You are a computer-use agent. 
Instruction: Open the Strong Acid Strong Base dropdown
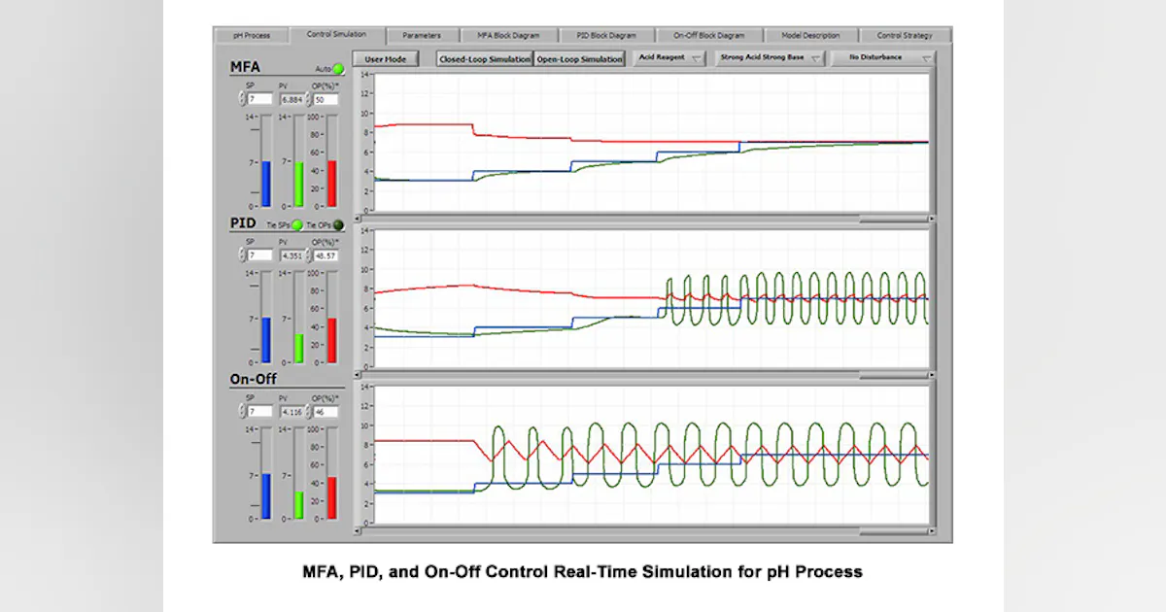(770, 58)
